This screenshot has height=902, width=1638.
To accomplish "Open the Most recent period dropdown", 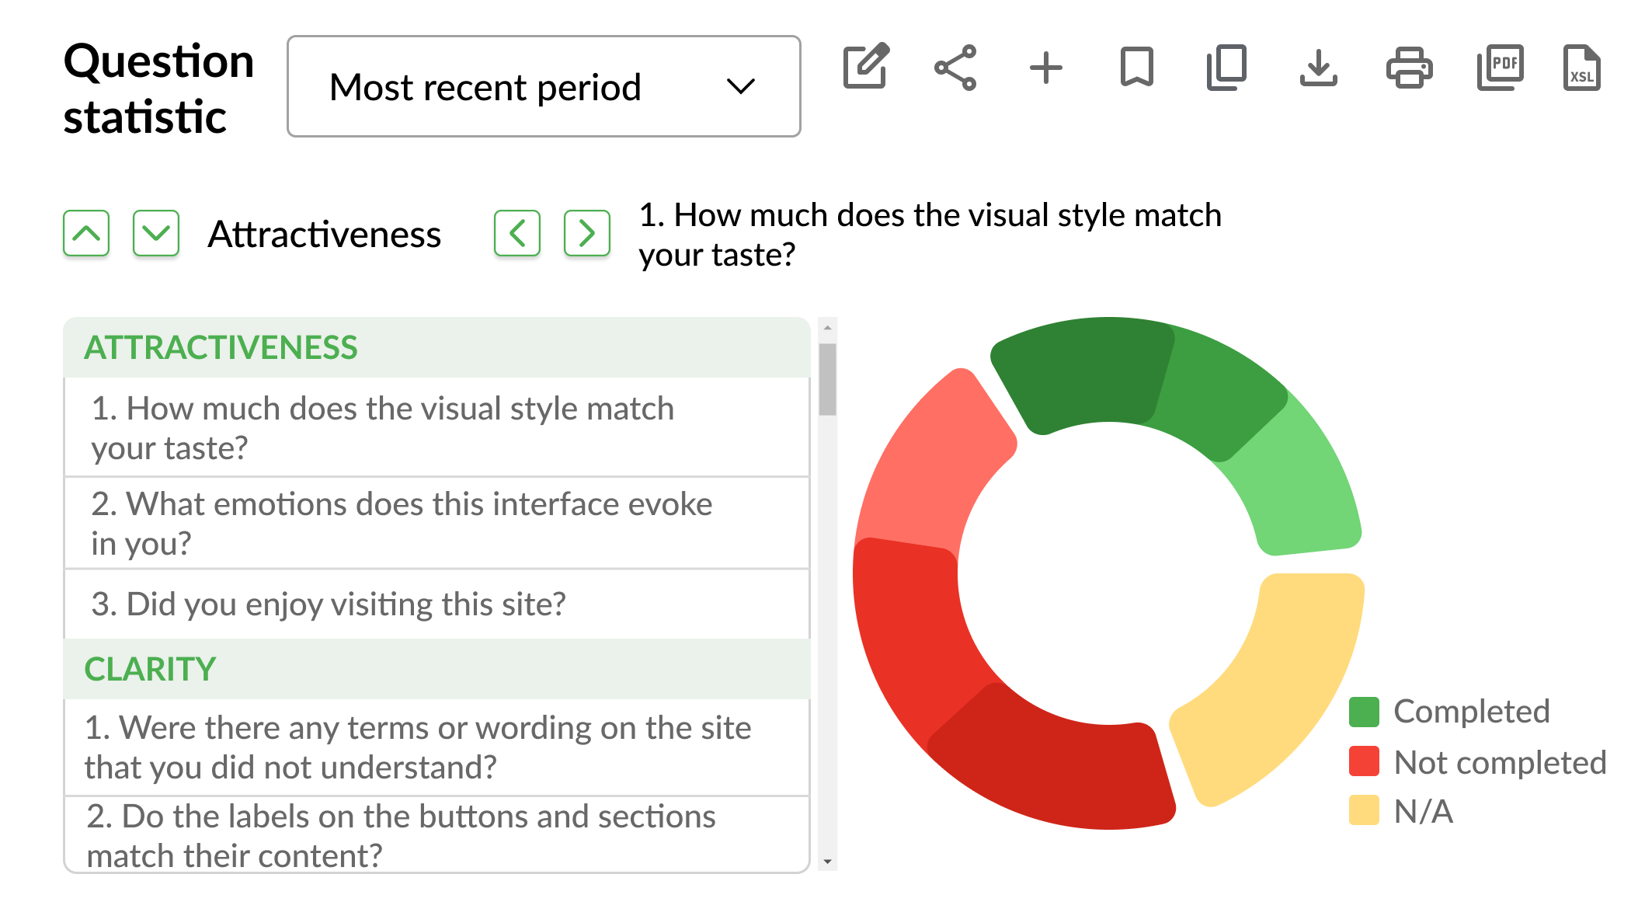I will (544, 86).
